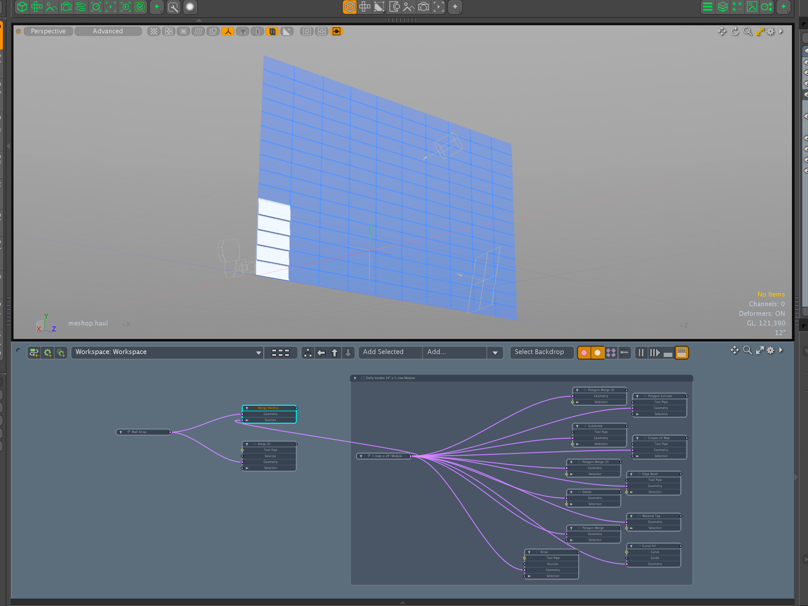Click the schematic left-arrow navigation button

(x=321, y=352)
